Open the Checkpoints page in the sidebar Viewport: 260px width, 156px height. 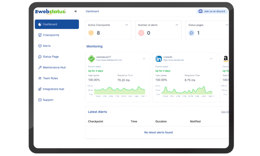[x=51, y=35]
